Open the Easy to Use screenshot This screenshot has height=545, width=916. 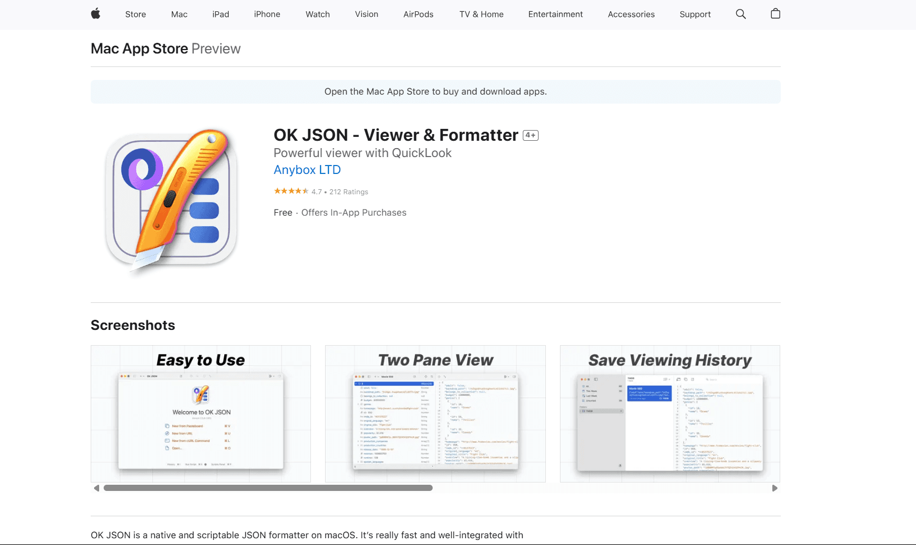pyautogui.click(x=201, y=414)
